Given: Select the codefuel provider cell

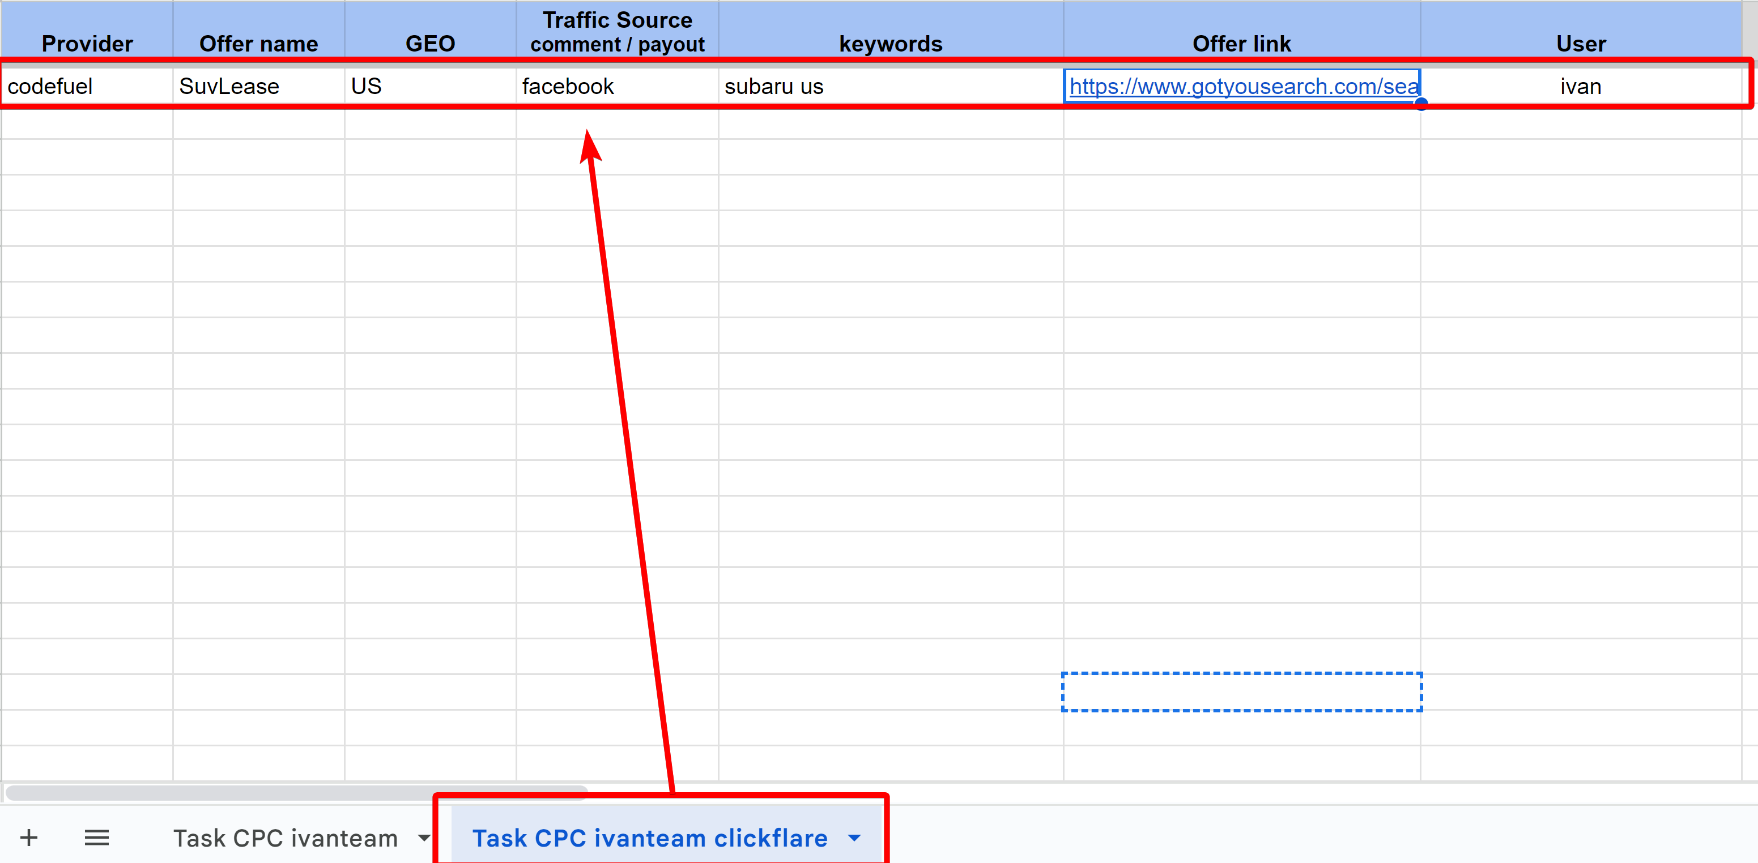Looking at the screenshot, I should coord(87,87).
